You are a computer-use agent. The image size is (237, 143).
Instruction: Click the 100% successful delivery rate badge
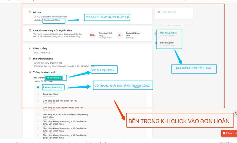[x=92, y=36]
